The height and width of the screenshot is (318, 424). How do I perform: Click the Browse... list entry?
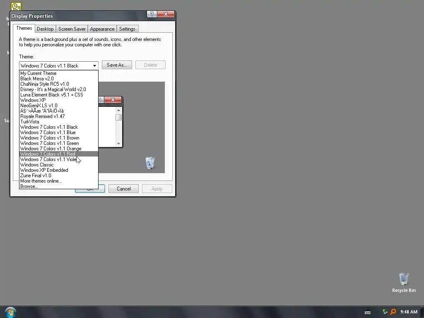point(59,186)
